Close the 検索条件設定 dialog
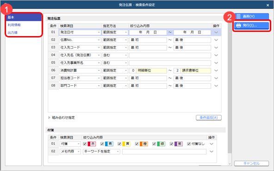Screen dimensions: 274x171 [x=268, y=5]
